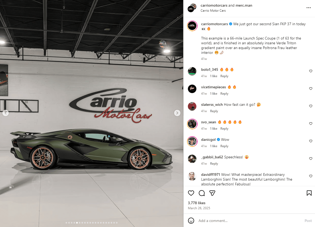Open the three-dot more options menu
Screen dimensions: 315x227
pos(309,8)
